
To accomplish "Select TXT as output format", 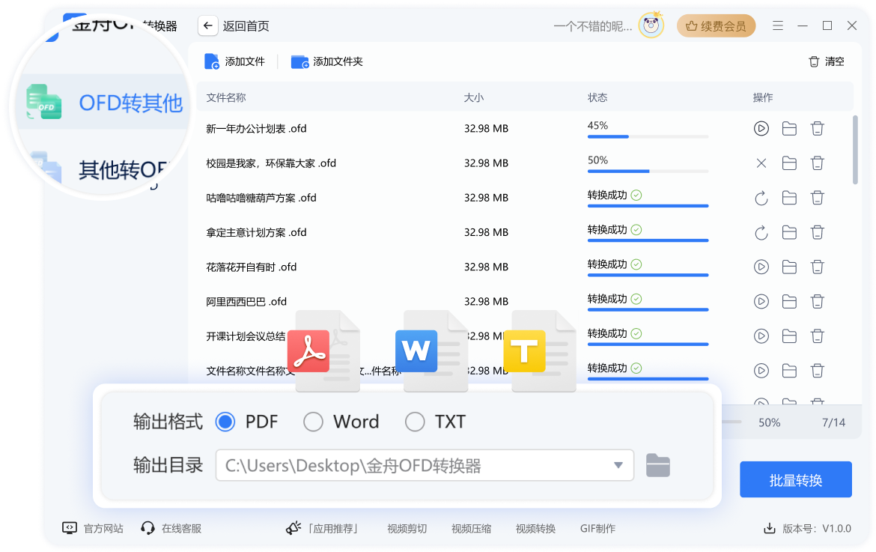I will 416,422.
